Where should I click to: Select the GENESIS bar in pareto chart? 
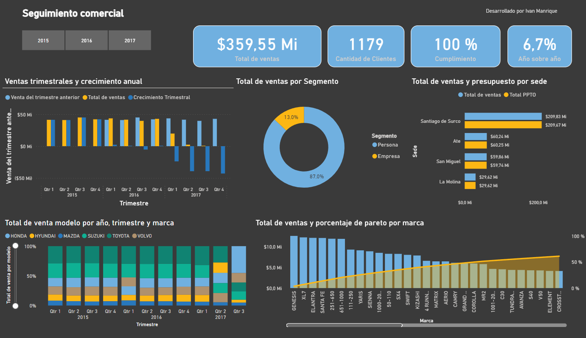coord(294,262)
